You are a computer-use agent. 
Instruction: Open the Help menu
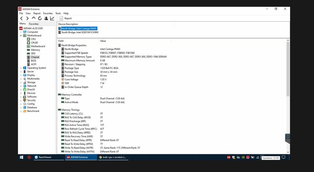tap(66, 13)
